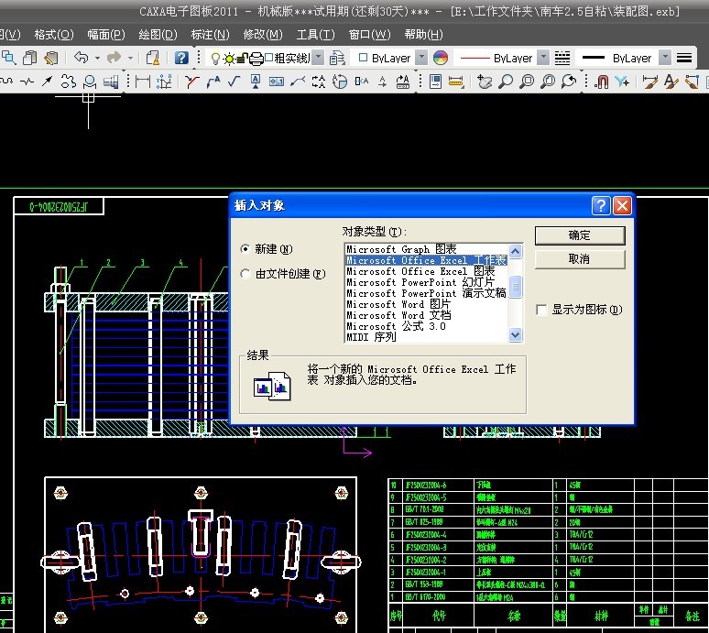The height and width of the screenshot is (633, 709).
Task: Click the light bulb layer icon
Action: (x=215, y=58)
